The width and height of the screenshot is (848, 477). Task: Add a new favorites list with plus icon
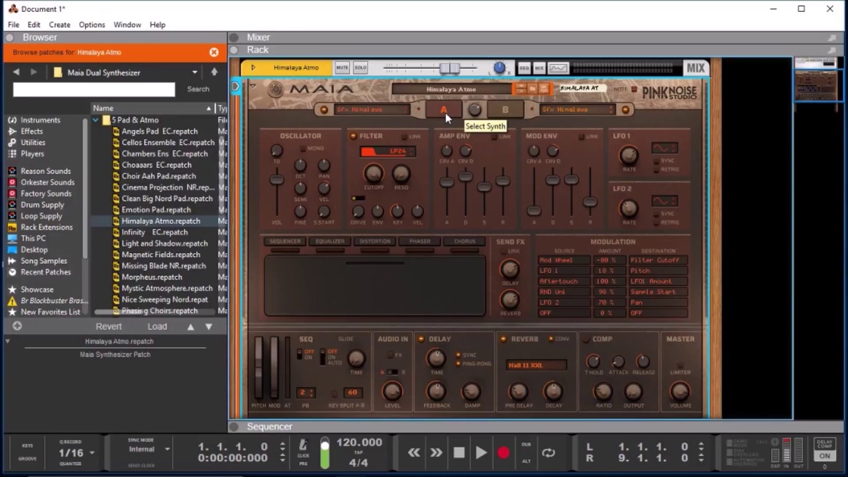[17, 326]
